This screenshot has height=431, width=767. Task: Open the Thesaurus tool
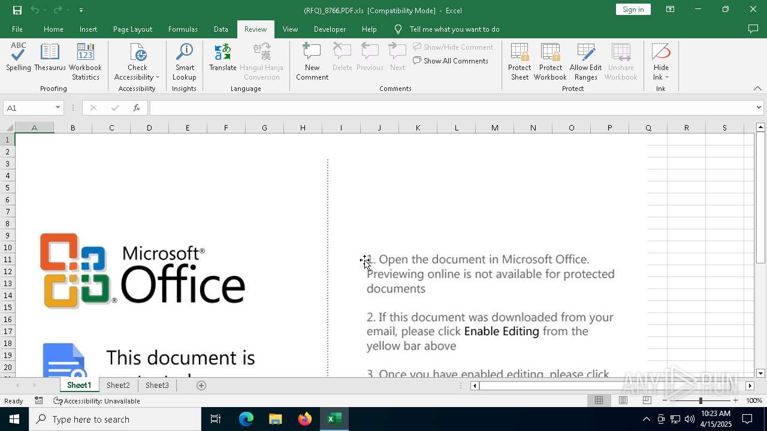[x=50, y=57]
